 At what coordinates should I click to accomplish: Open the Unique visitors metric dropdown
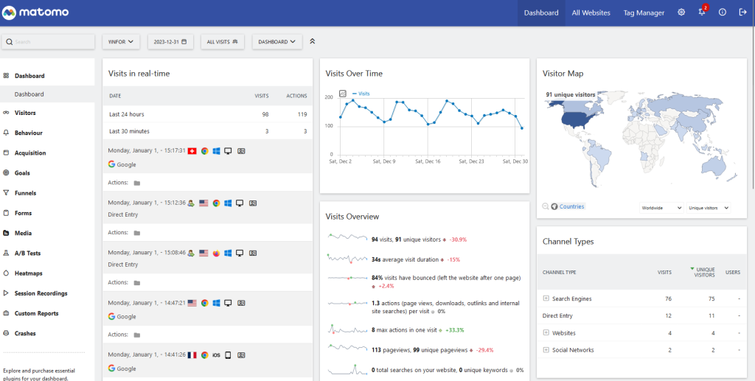point(708,208)
